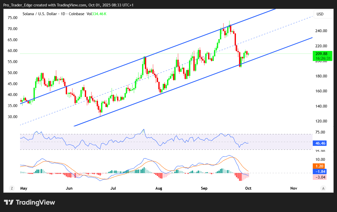Click the green 209.88 current price label
Viewport: 337px width, 212px height.
click(x=321, y=54)
